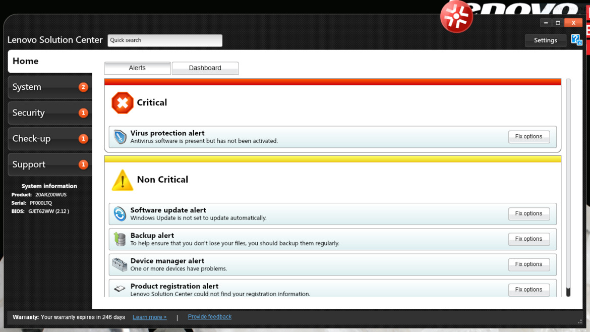Click the Backup alert database icon
The image size is (590, 332).
point(120,239)
